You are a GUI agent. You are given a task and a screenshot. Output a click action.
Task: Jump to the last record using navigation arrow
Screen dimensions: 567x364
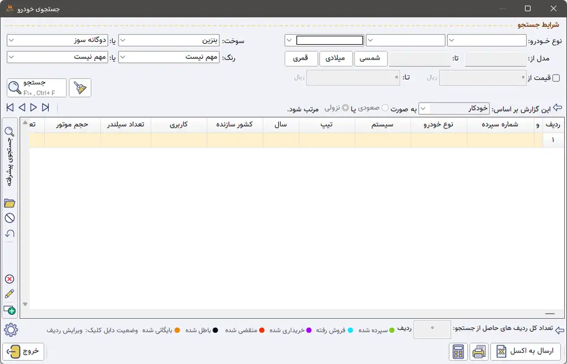[x=45, y=108]
